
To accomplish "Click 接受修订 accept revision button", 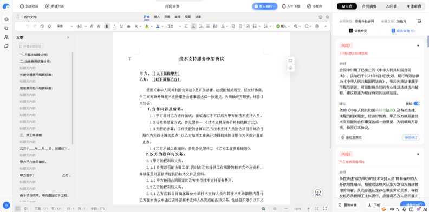I will point(411,137).
